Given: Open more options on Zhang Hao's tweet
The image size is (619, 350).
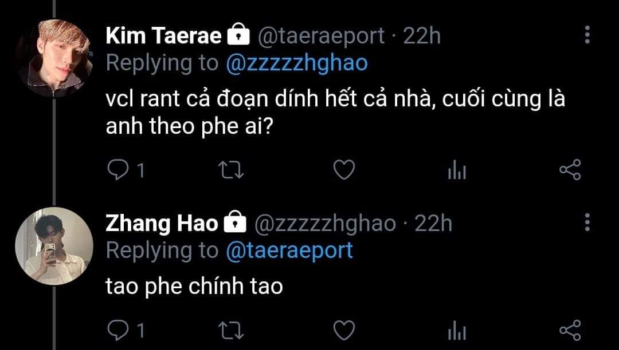Looking at the screenshot, I should pos(587,222).
